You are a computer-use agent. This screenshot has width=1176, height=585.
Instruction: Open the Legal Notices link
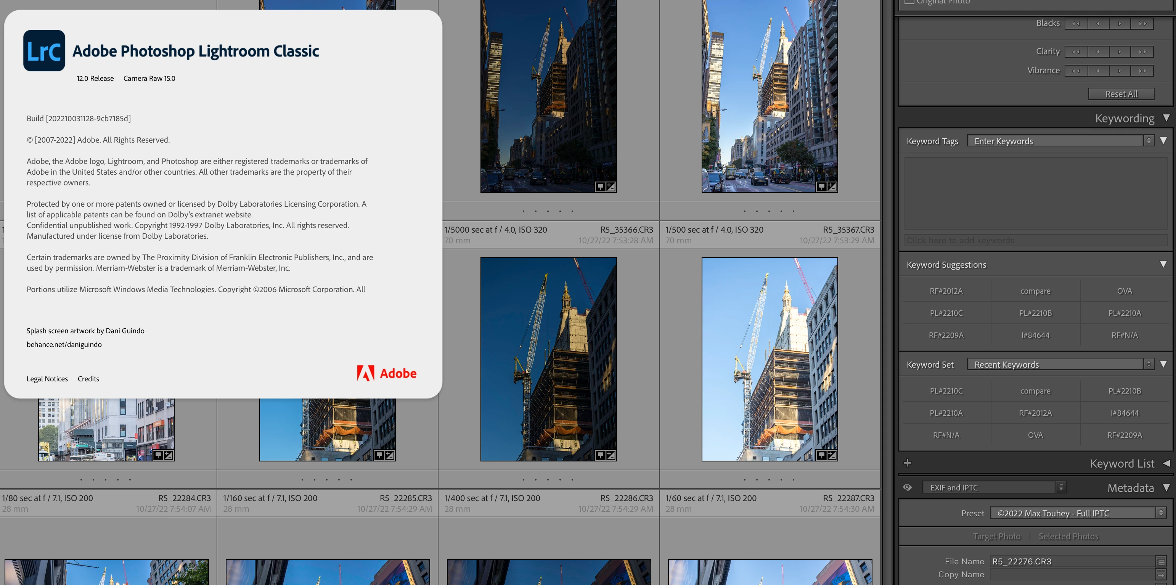point(47,379)
